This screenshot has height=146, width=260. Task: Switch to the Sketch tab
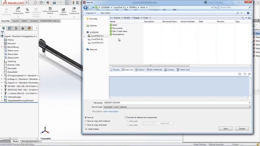tap(24, 21)
